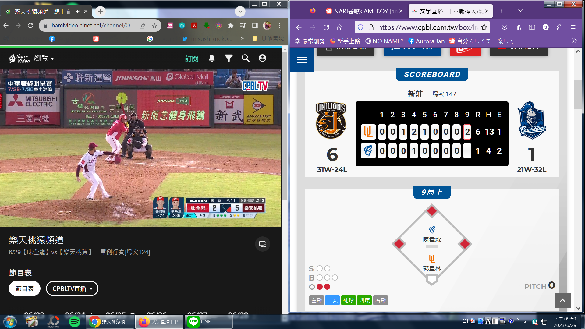Select the 四壞 play result tag

tap(364, 300)
